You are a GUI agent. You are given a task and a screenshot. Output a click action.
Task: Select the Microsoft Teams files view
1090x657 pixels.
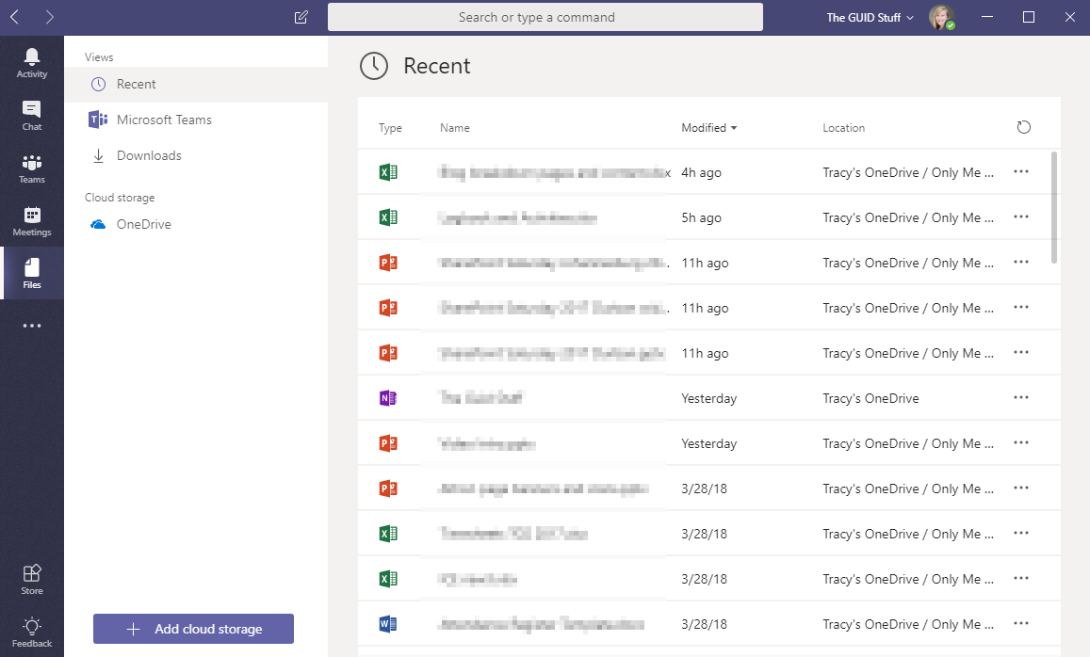[164, 120]
